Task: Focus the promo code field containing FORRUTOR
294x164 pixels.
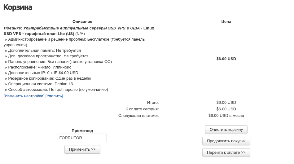Action: (82, 138)
